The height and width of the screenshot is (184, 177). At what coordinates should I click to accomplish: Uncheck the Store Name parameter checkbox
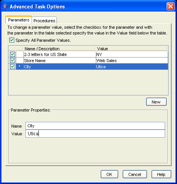coord(12,61)
